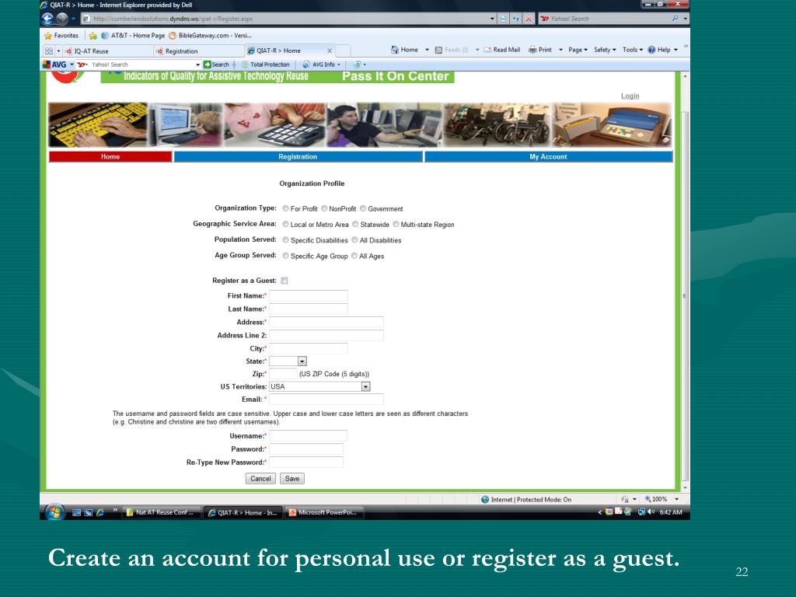Click the browser Forward arrow button
This screenshot has width=796, height=597.
pyautogui.click(x=62, y=19)
